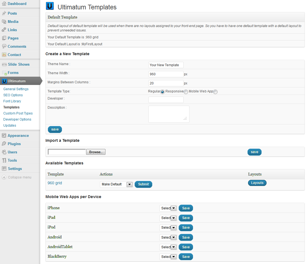Click the Appearance icon in sidebar
The height and width of the screenshot is (264, 307).
click(4, 135)
